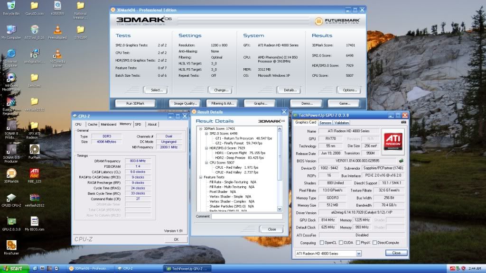
Task: Switch to the Sensors tab in GPU-Z
Action: pyautogui.click(x=325, y=123)
